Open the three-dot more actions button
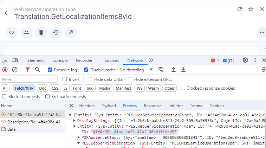 262,33
